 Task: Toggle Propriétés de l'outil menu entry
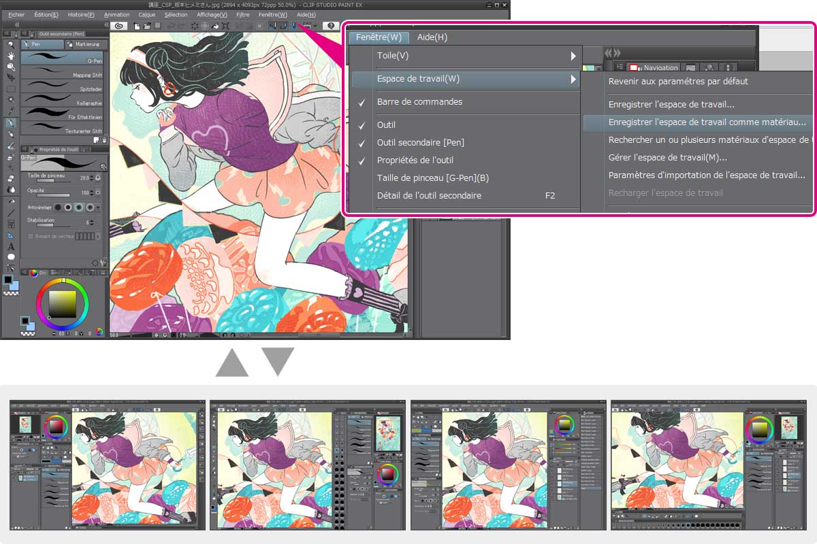click(415, 160)
